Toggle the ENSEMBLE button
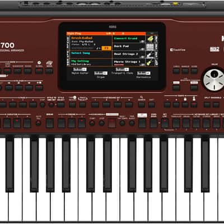Viewport: 224px width, 224px height. pos(216,105)
